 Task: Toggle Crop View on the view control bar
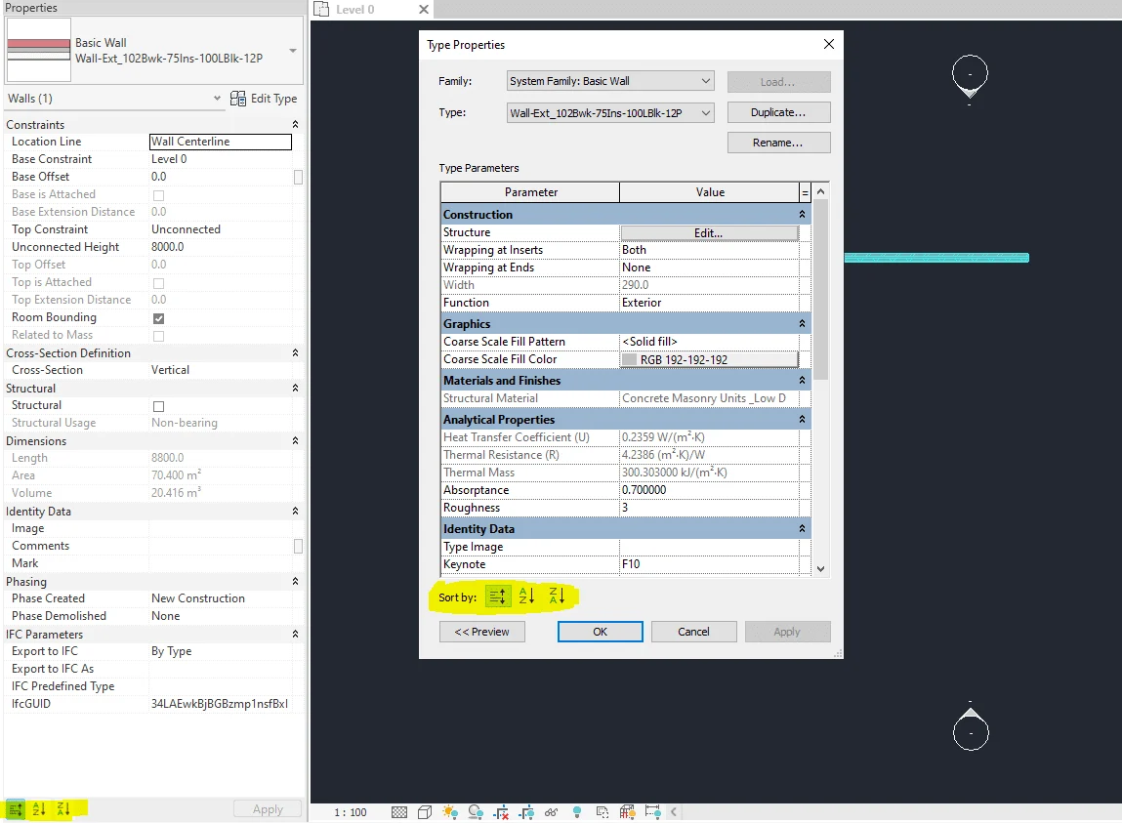pos(500,811)
